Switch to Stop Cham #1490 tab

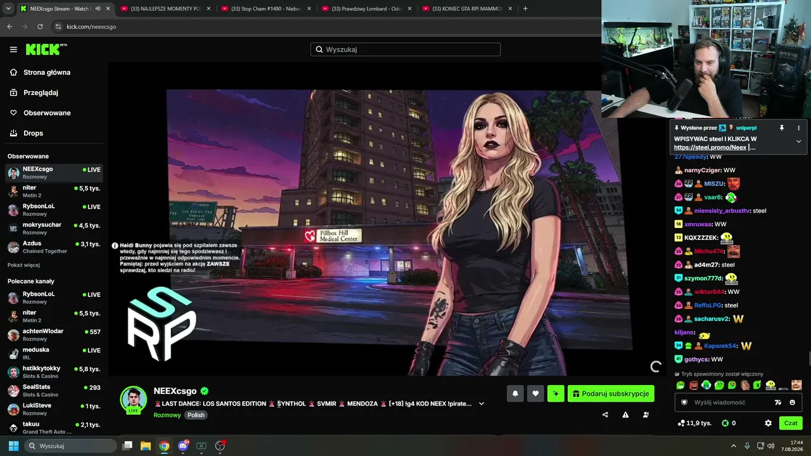(x=266, y=9)
